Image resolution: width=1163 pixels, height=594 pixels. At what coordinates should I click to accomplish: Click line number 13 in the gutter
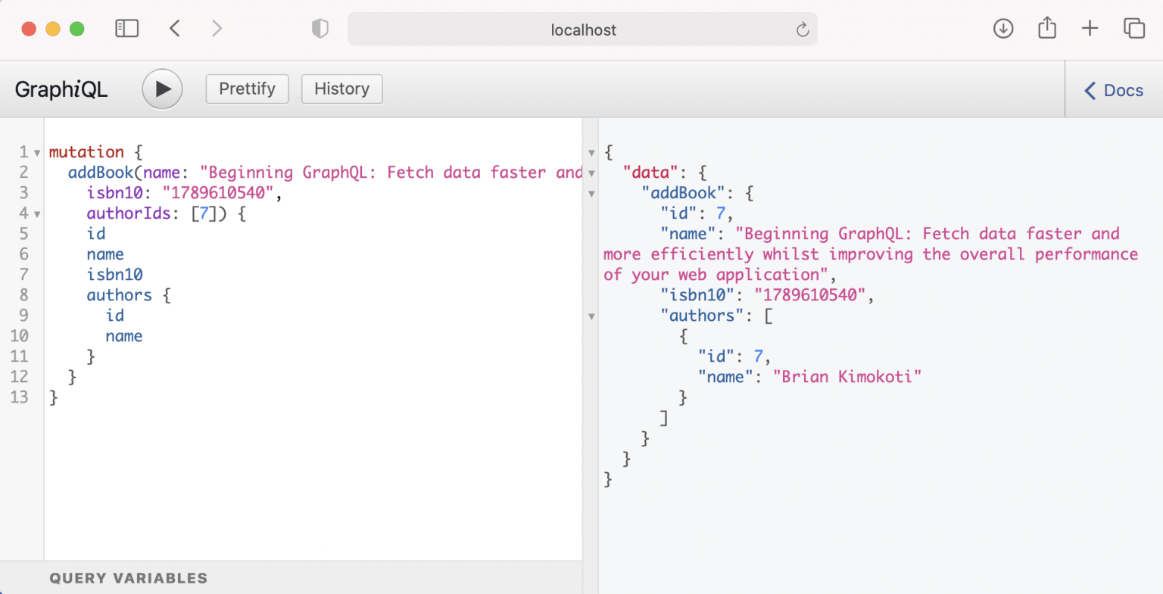pyautogui.click(x=20, y=397)
